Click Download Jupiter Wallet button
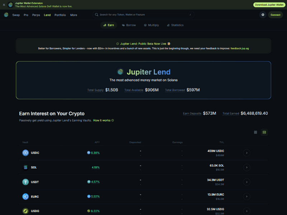Viewport: 287px width, 215px height. [x=269, y=5]
